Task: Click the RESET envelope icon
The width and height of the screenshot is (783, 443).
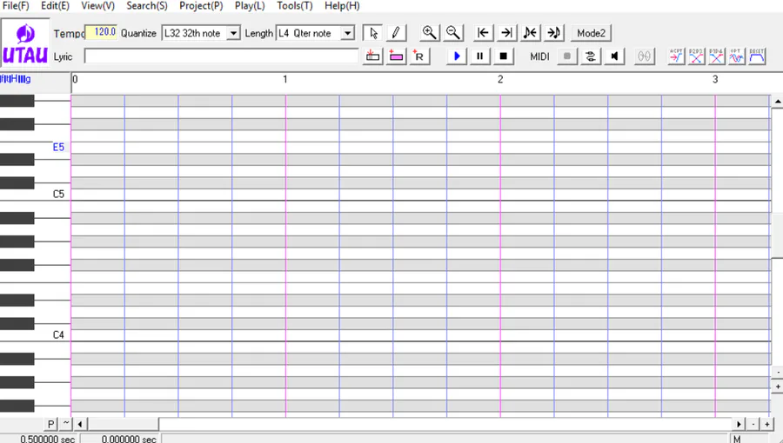Action: click(757, 56)
